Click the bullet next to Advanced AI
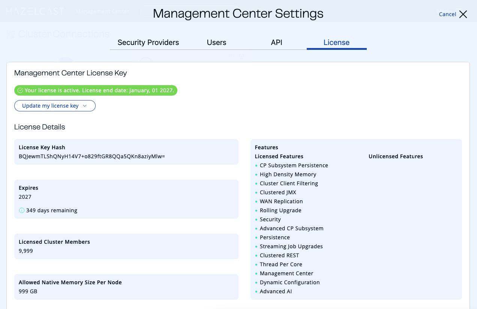The image size is (477, 309). coord(256,291)
